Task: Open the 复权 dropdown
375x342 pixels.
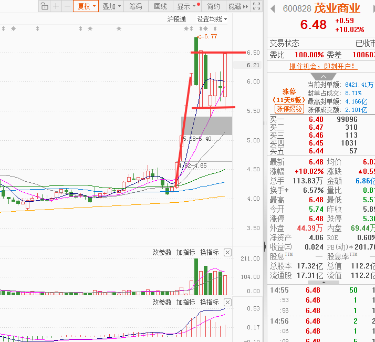Action: point(86,6)
